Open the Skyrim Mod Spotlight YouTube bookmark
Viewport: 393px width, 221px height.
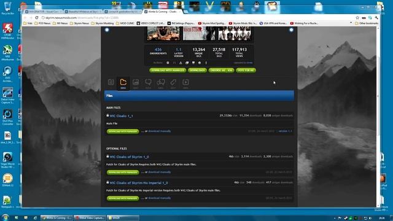[212, 23]
